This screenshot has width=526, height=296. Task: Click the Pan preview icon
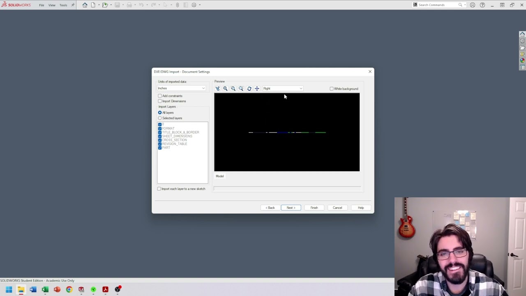257,88
